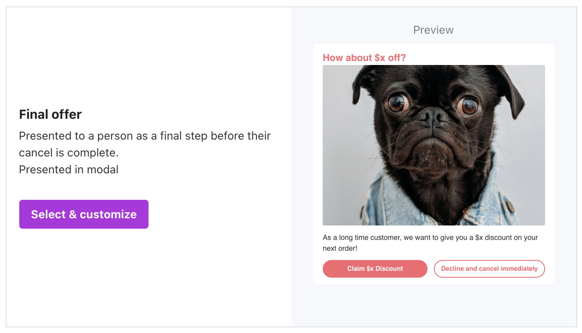Click the 'How about $x off?' headline
The width and height of the screenshot is (582, 333).
click(364, 58)
